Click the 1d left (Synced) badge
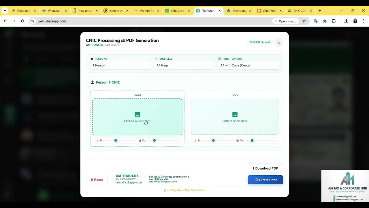This screenshot has width=369, height=208. (260, 42)
